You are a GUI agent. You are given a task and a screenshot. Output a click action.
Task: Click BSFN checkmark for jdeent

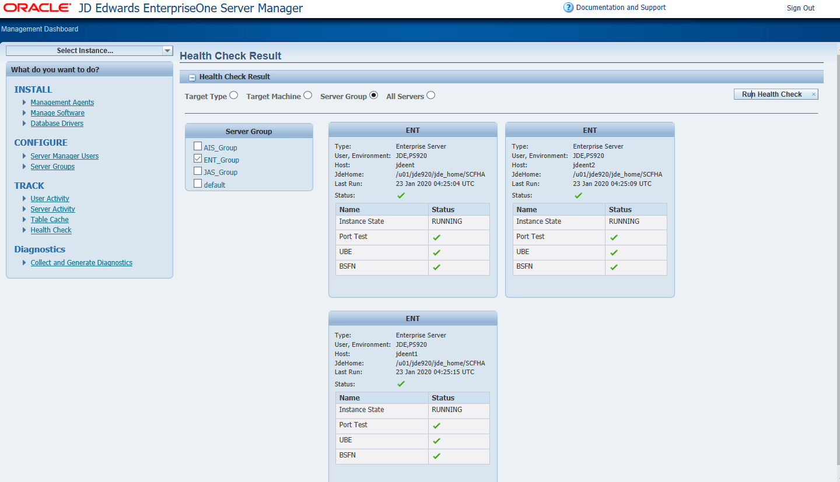[436, 267]
